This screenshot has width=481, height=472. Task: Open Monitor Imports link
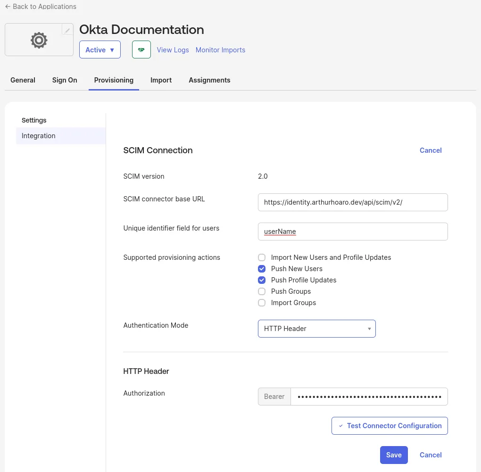pos(220,50)
